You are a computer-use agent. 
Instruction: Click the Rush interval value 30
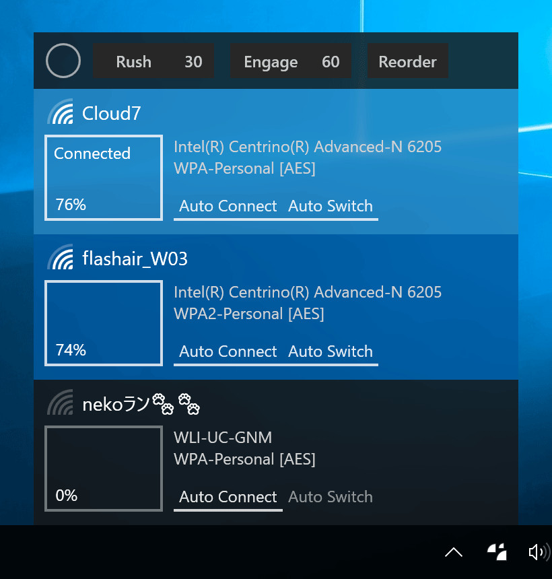[x=193, y=61]
